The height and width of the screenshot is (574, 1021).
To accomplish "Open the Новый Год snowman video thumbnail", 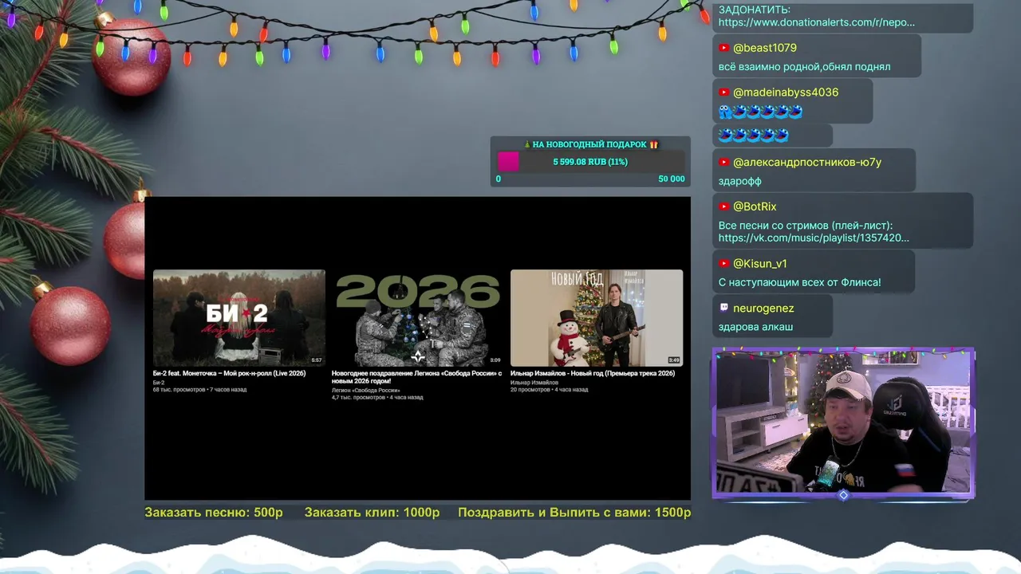I will point(597,318).
